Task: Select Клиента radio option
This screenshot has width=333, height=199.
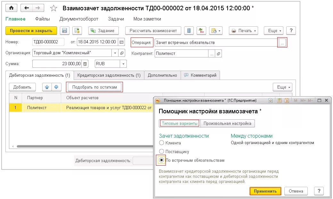Action: click(x=161, y=143)
